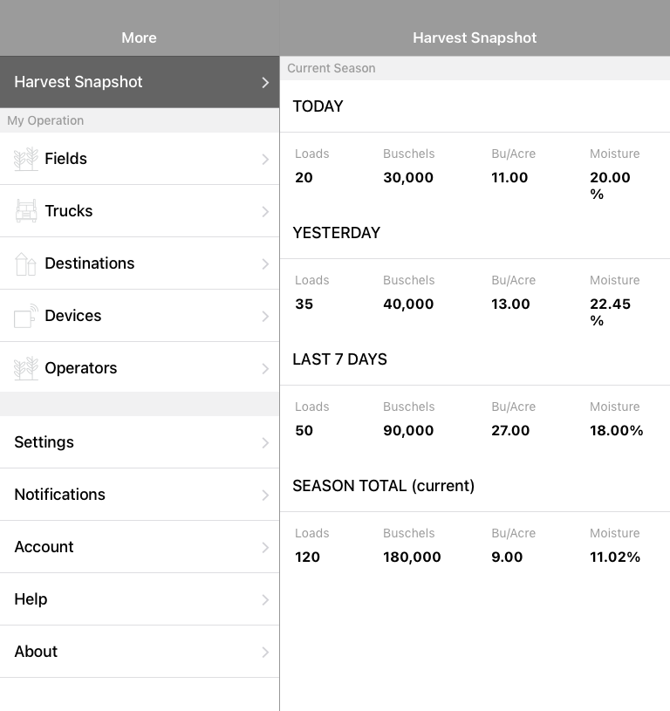Image resolution: width=670 pixels, height=711 pixels.
Task: Select the SEASON TOTAL (current) header
Action: pyautogui.click(x=384, y=486)
